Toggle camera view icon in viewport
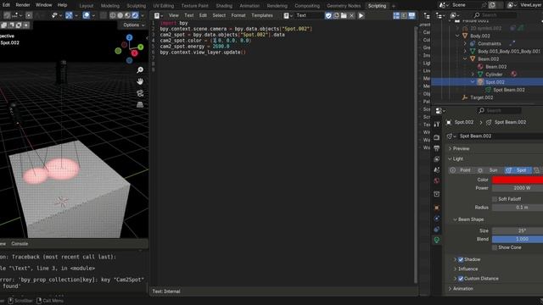 pyautogui.click(x=140, y=93)
